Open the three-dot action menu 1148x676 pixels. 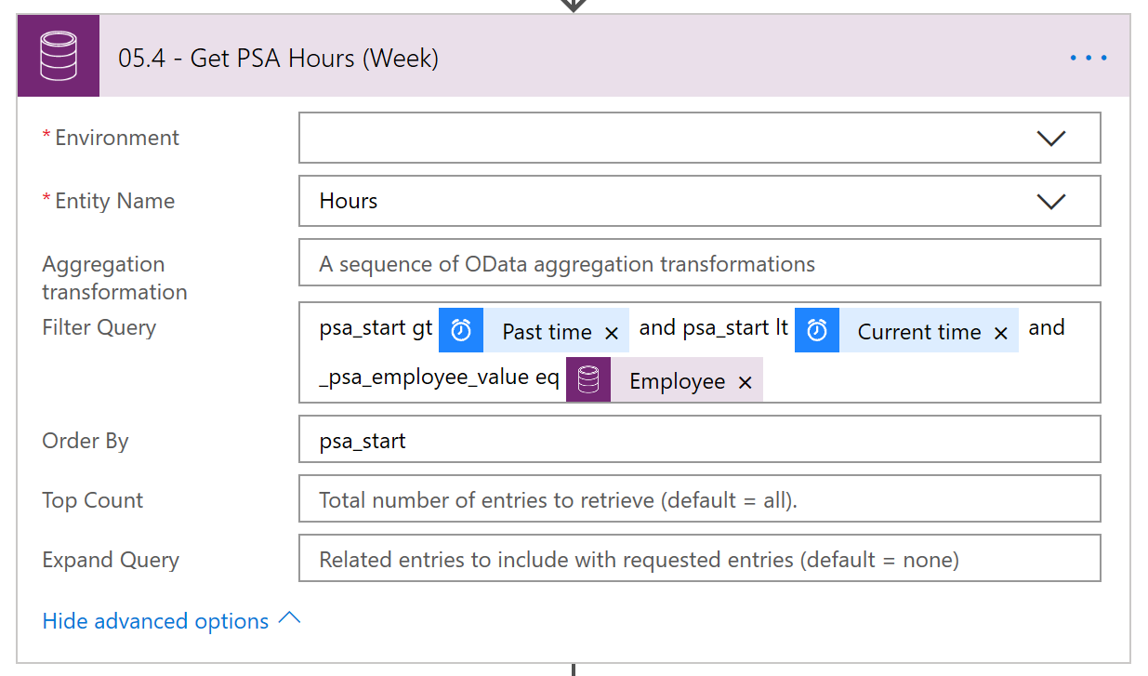tap(1089, 58)
